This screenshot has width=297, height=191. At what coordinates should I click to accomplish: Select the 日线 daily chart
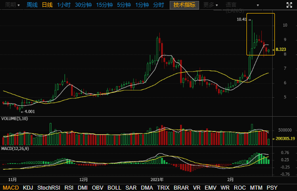pos(47,5)
